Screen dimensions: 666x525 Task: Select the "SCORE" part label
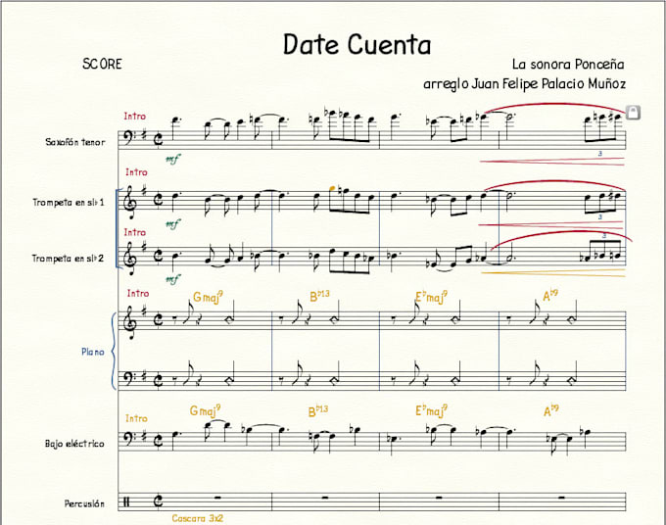102,64
